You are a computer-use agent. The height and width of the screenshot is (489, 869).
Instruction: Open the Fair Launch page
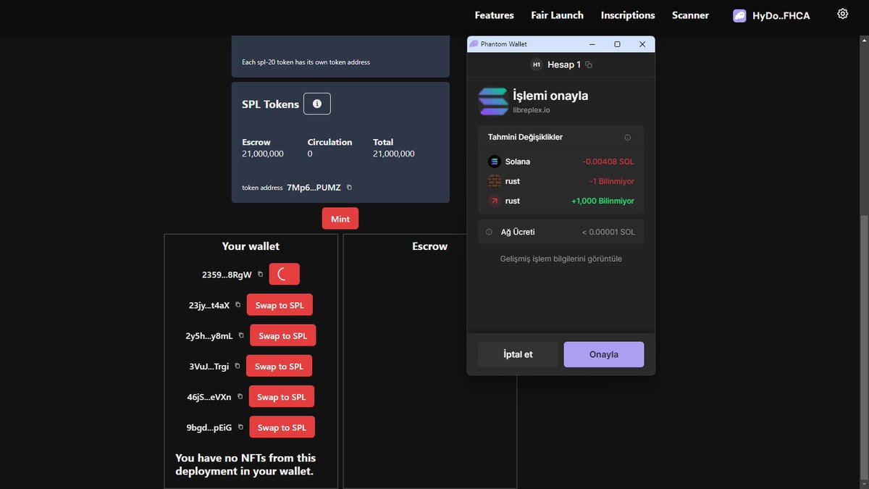point(557,15)
